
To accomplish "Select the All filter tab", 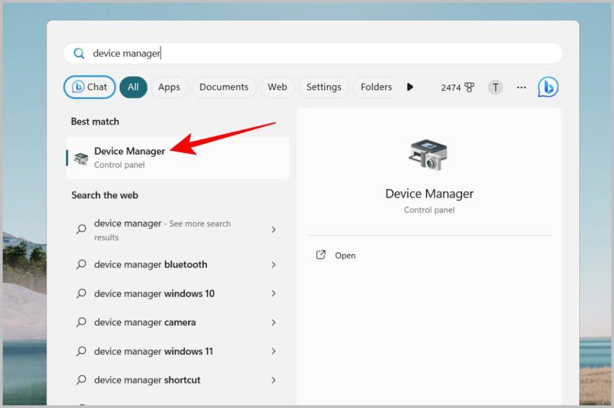I will click(133, 87).
